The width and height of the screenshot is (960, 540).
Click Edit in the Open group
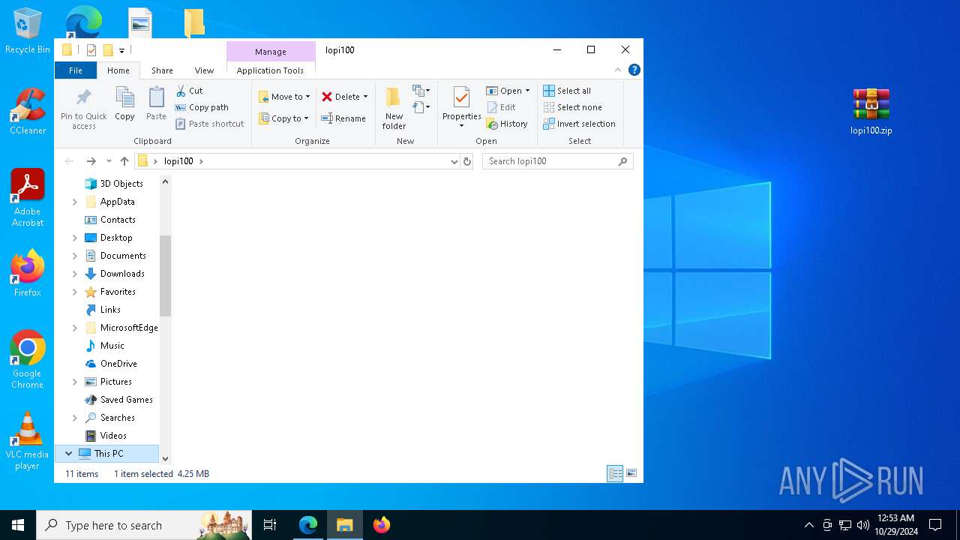501,107
